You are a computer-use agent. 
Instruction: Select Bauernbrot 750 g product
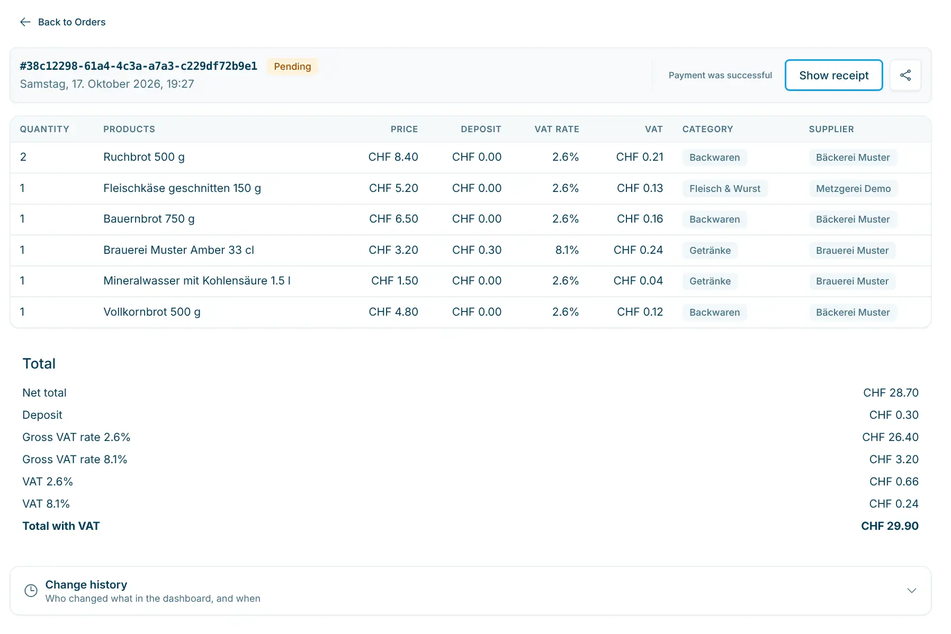149,219
